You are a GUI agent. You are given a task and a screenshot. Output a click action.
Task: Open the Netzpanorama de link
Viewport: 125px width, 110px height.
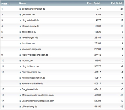pyautogui.click(x=31, y=72)
